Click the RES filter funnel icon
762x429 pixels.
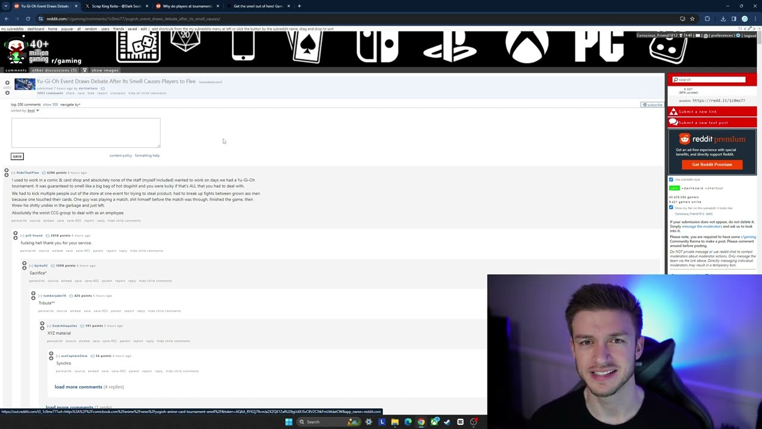click(85, 70)
